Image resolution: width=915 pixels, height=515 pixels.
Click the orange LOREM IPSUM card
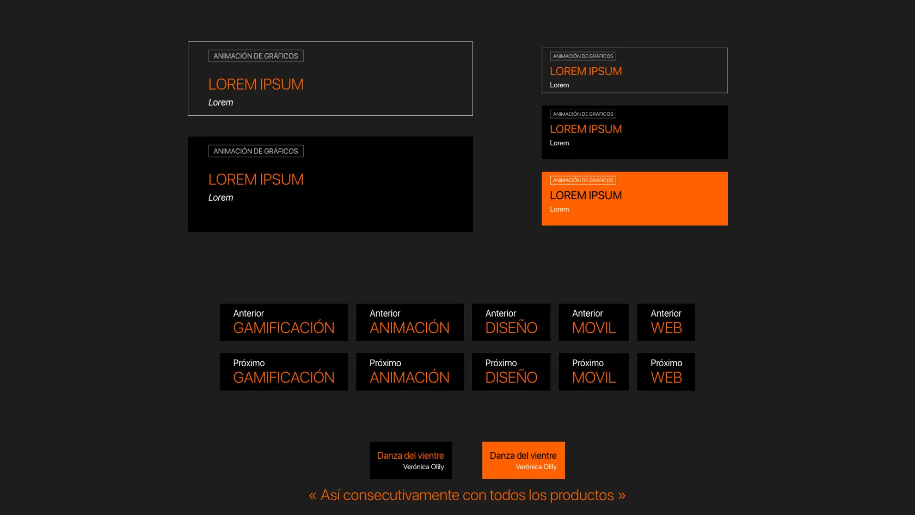click(x=634, y=198)
